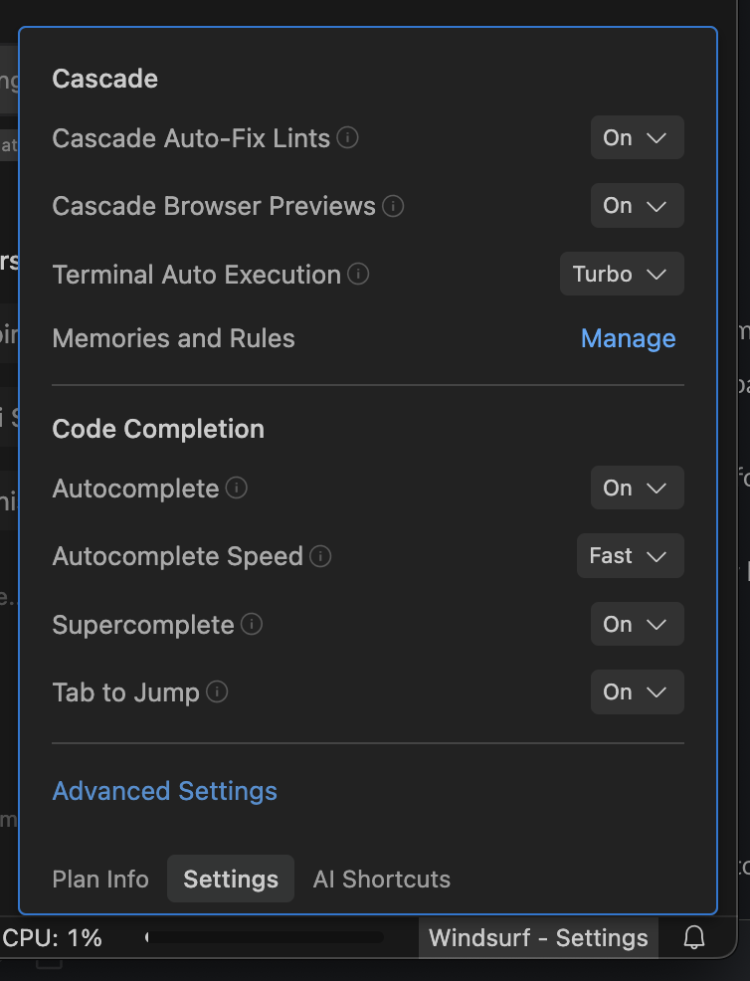Click Manage link for Memories and Rules
Screen dimensions: 750x981
(x=628, y=338)
